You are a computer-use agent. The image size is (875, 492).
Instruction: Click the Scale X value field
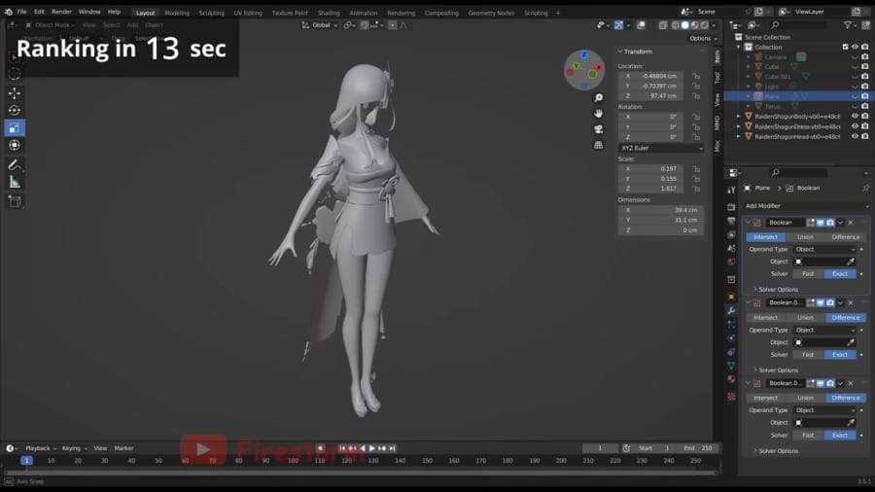click(x=650, y=168)
